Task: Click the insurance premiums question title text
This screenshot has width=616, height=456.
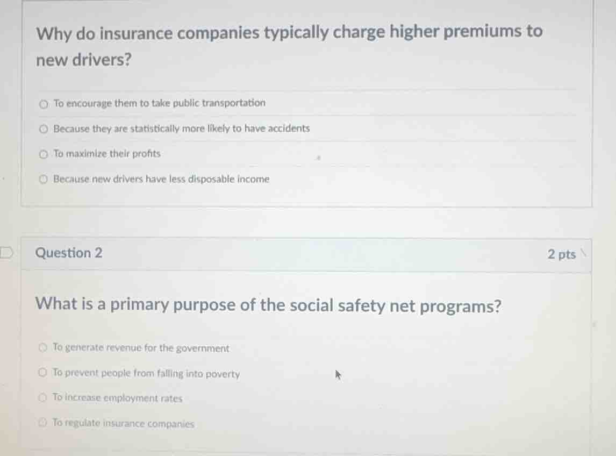Action: coord(289,45)
